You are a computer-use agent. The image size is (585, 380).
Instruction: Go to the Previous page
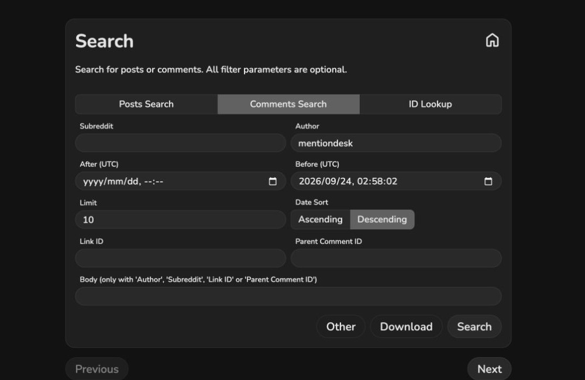[x=97, y=369]
